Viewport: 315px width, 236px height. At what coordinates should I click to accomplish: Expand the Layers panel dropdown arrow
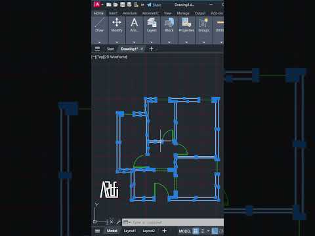152,42
